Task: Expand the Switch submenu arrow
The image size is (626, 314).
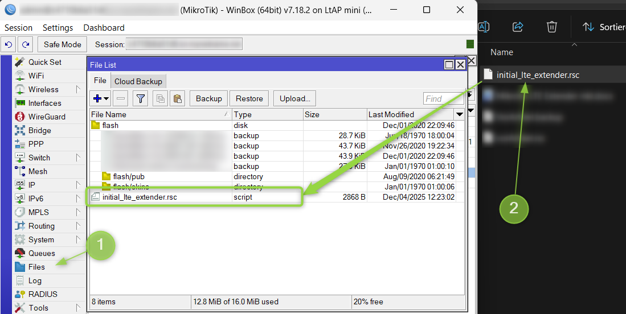Action: (x=78, y=158)
